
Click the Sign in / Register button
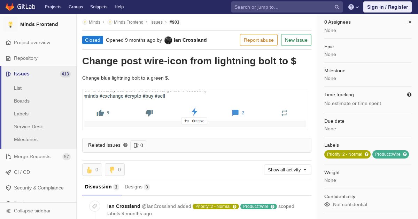[387, 7]
